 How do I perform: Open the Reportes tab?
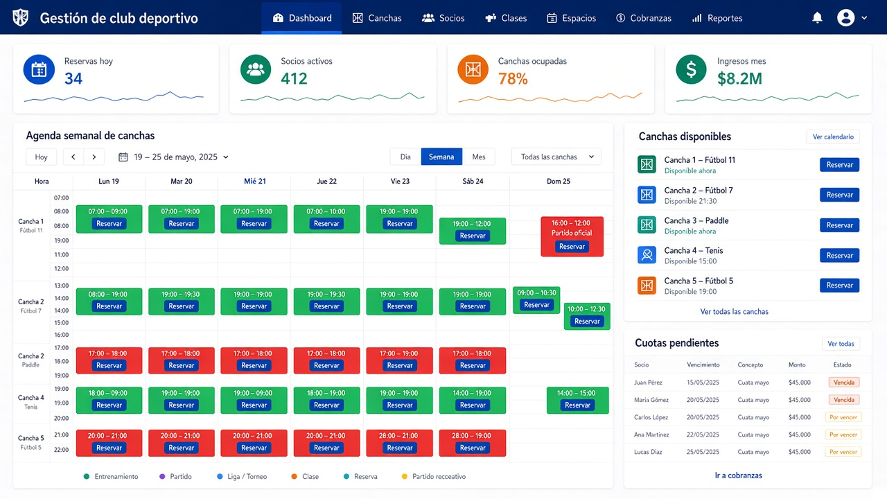pyautogui.click(x=717, y=18)
